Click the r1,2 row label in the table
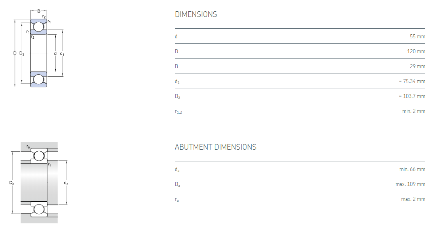Image resolution: width=437 pixels, height=236 pixels. pos(178,111)
